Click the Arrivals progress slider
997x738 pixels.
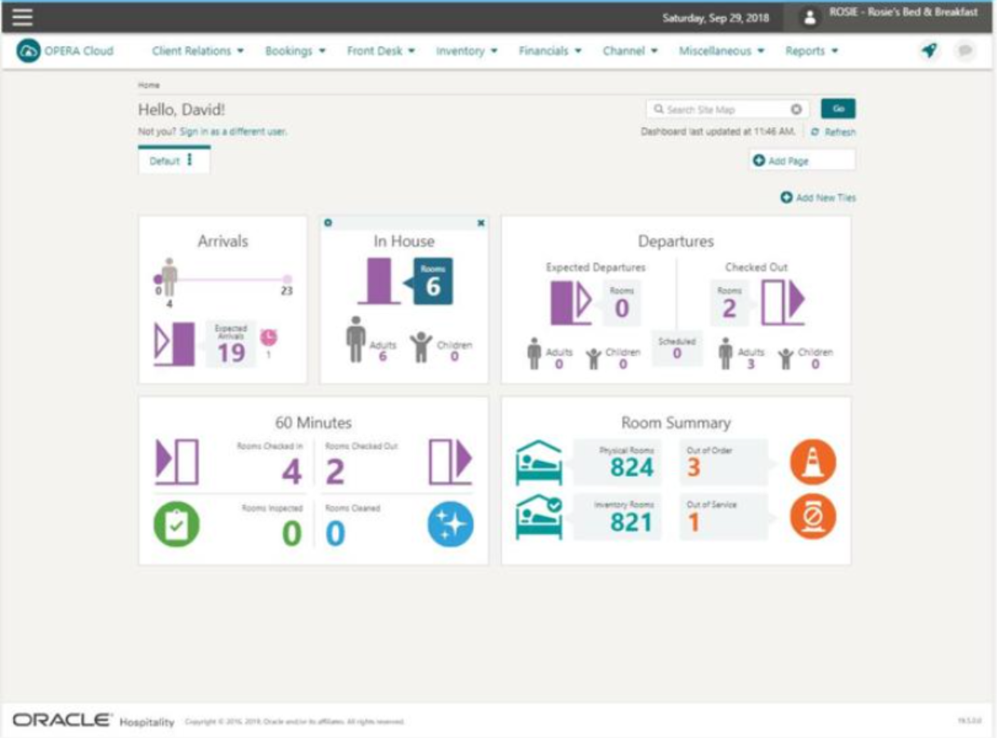223,279
